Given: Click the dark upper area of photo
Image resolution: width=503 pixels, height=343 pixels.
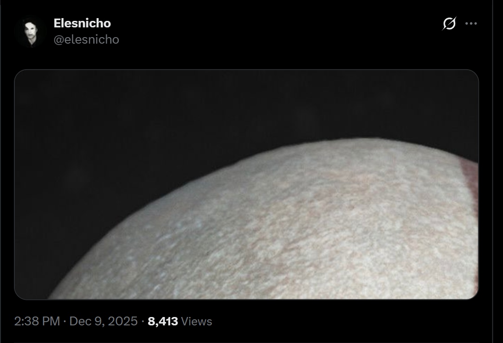Looking at the screenshot, I should click(161, 112).
